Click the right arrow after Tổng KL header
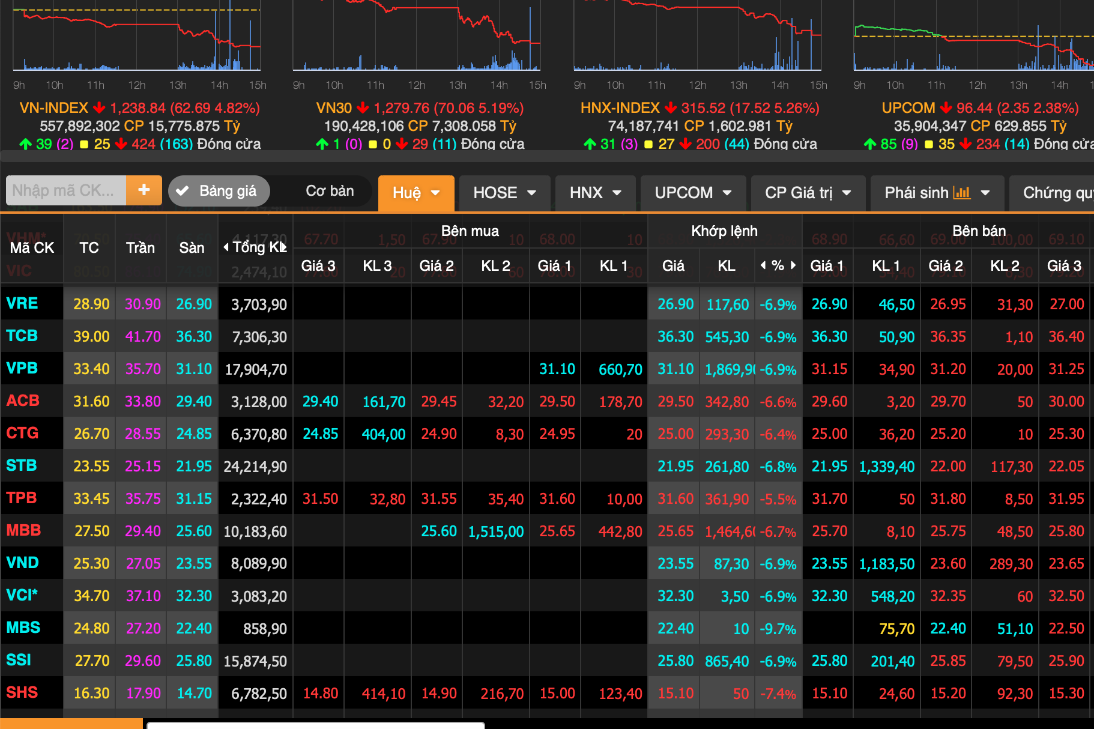The height and width of the screenshot is (729, 1094). tap(285, 247)
